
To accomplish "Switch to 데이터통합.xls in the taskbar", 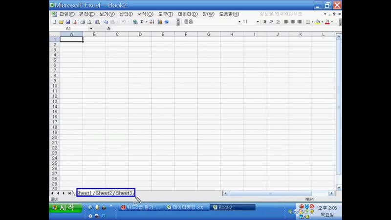I will click(185, 207).
